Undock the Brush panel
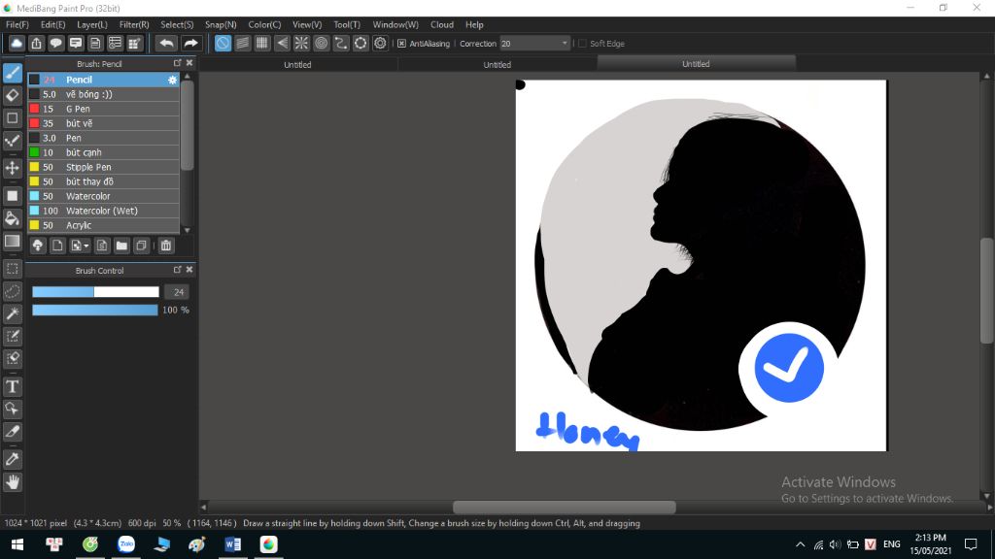 (x=177, y=63)
